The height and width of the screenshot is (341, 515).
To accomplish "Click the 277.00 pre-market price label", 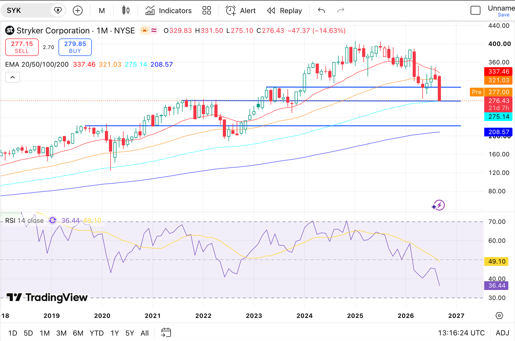I will tap(499, 92).
